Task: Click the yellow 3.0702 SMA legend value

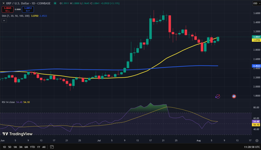Action: pyautogui.click(x=35, y=16)
